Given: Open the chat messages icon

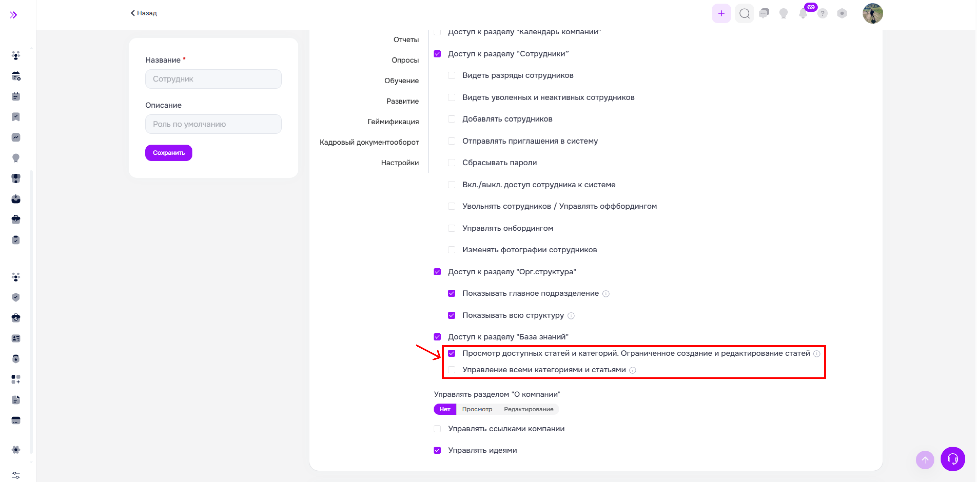Looking at the screenshot, I should point(764,13).
